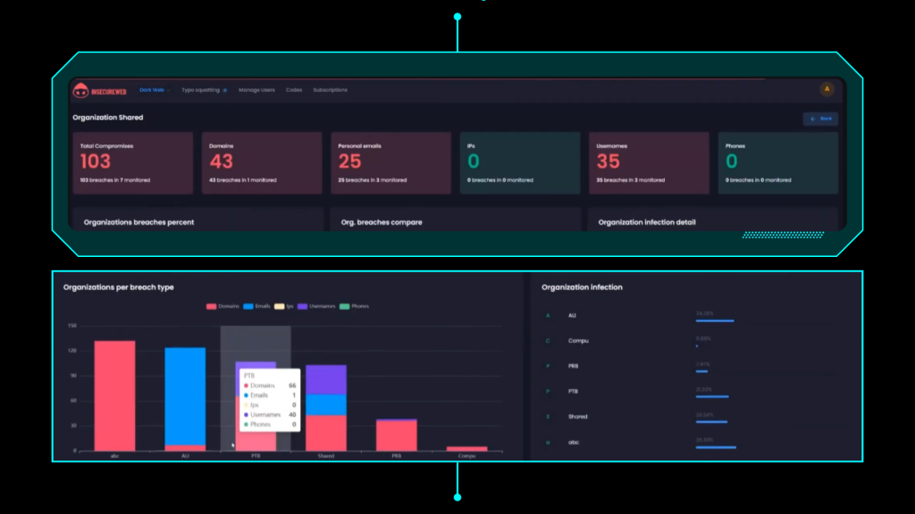Click the AU organization letter avatar
Viewport: 915px width, 514px height.
click(x=546, y=316)
